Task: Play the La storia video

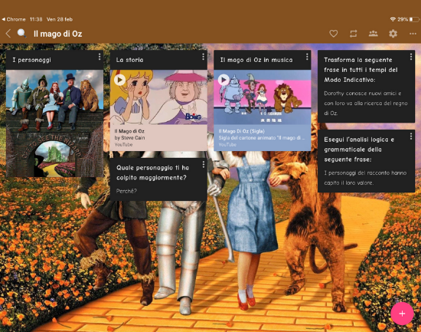Action: (119, 80)
